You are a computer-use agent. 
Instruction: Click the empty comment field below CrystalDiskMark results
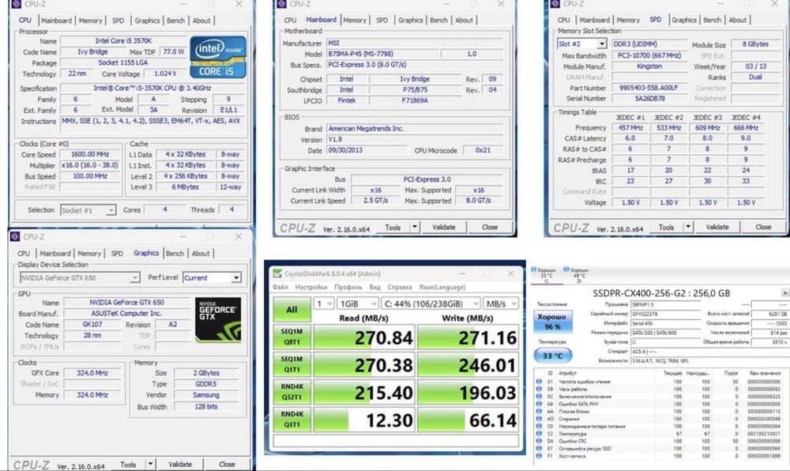click(396, 441)
